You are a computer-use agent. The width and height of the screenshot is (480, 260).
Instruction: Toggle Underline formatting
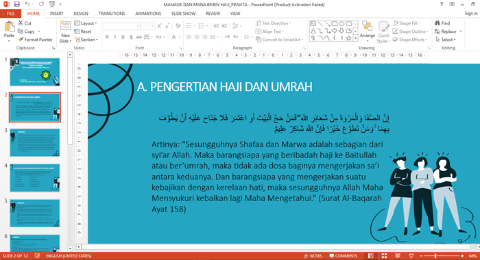[x=123, y=37]
